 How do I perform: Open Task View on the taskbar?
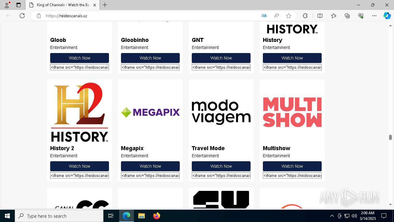pos(111,216)
